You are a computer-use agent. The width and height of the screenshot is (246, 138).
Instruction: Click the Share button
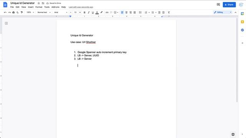click(229, 5)
